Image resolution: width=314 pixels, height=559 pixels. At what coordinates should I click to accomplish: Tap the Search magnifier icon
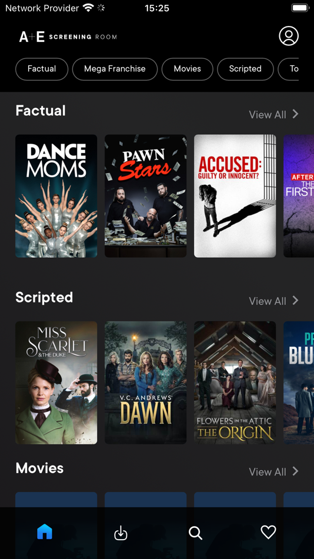click(195, 533)
